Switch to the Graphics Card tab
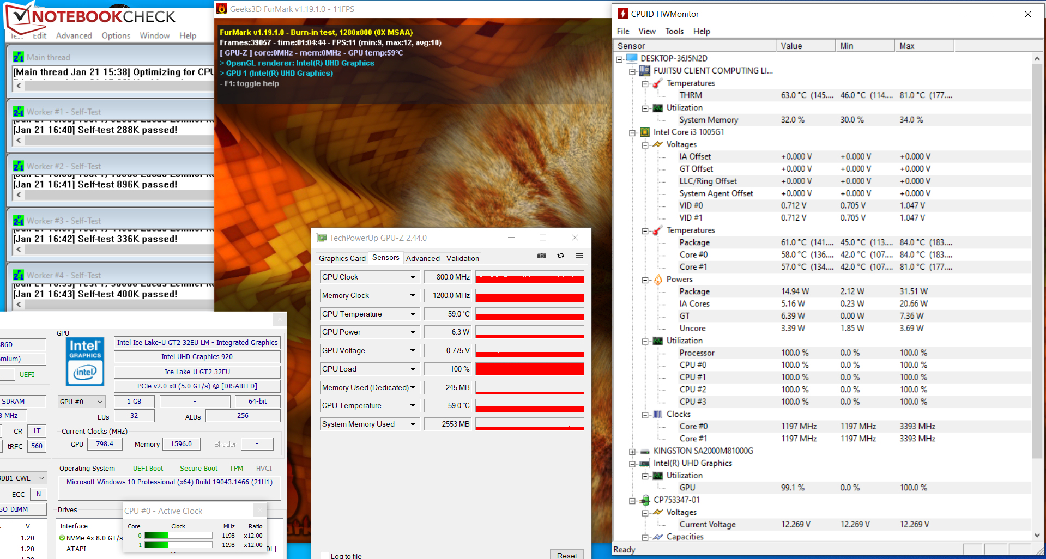 [x=342, y=258]
